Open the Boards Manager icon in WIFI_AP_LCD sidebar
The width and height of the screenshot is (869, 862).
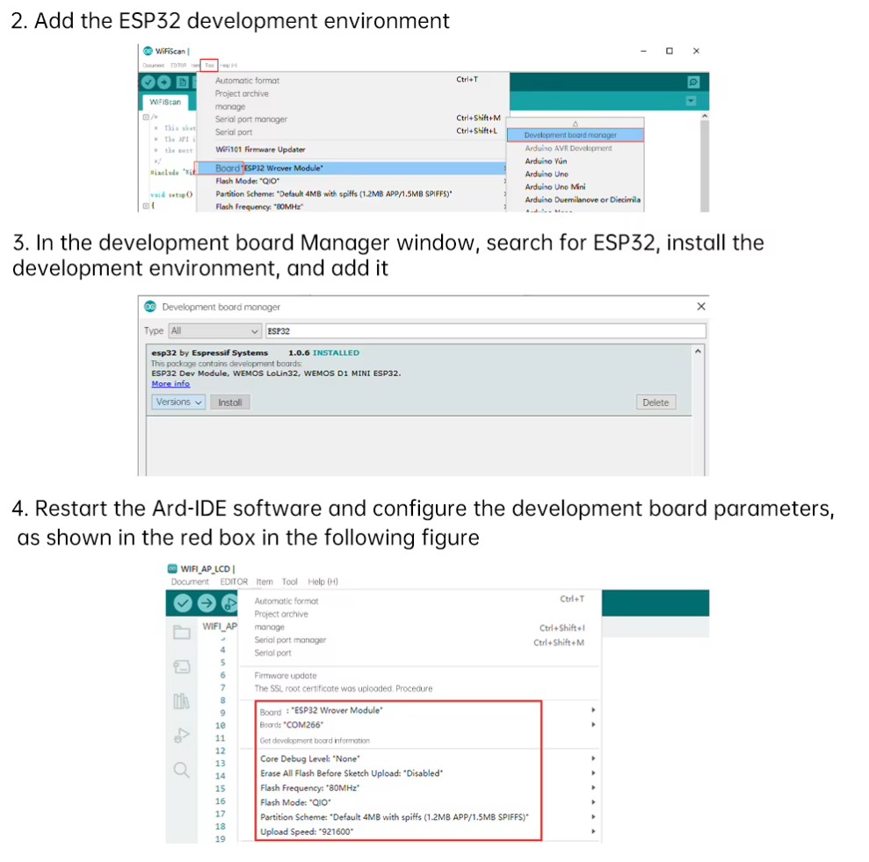(182, 666)
